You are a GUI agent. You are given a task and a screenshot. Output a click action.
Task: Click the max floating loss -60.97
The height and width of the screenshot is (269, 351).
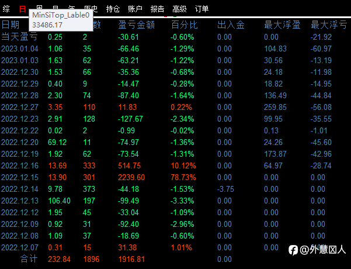click(x=321, y=49)
